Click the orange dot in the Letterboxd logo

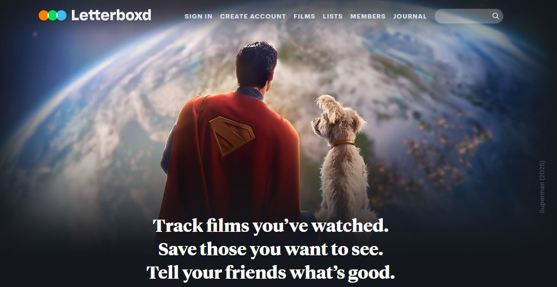click(x=44, y=15)
